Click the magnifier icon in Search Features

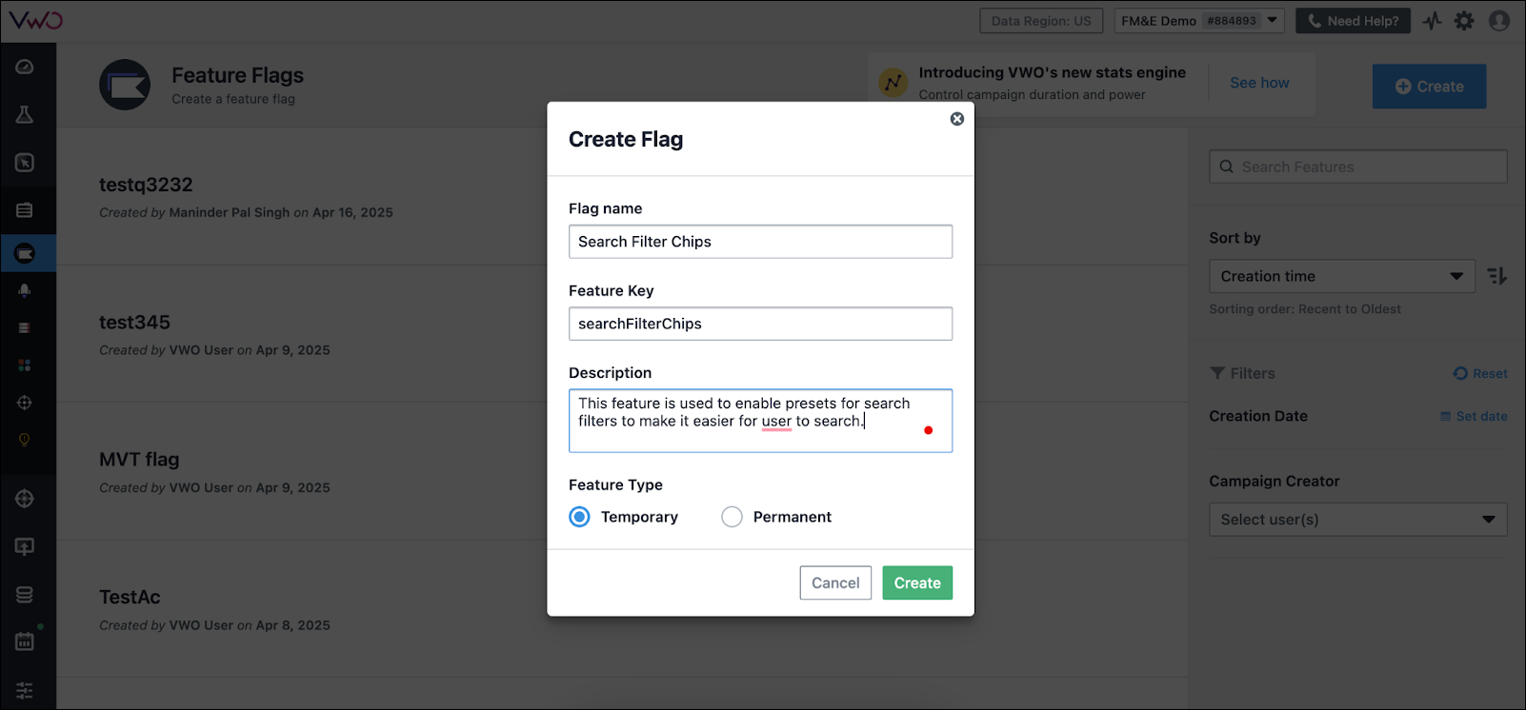[x=1227, y=167]
